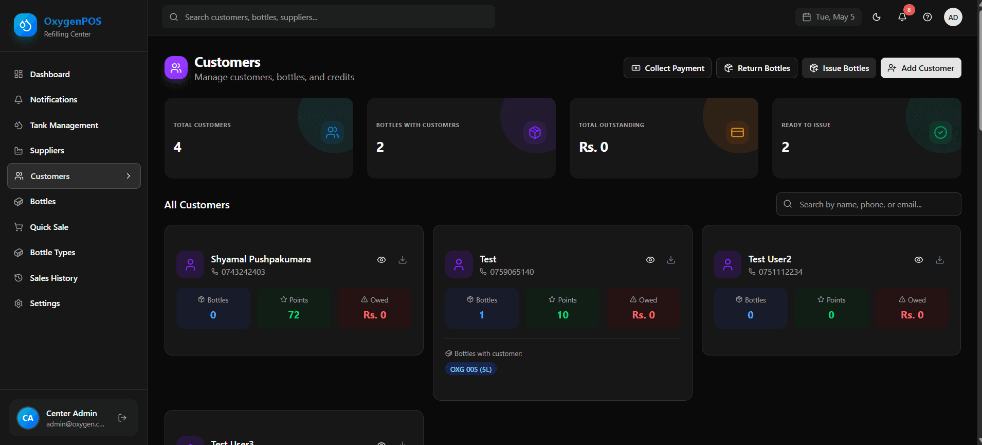Viewport: 982px width, 445px height.
Task: Navigate to Bottle Types
Action: (74, 253)
